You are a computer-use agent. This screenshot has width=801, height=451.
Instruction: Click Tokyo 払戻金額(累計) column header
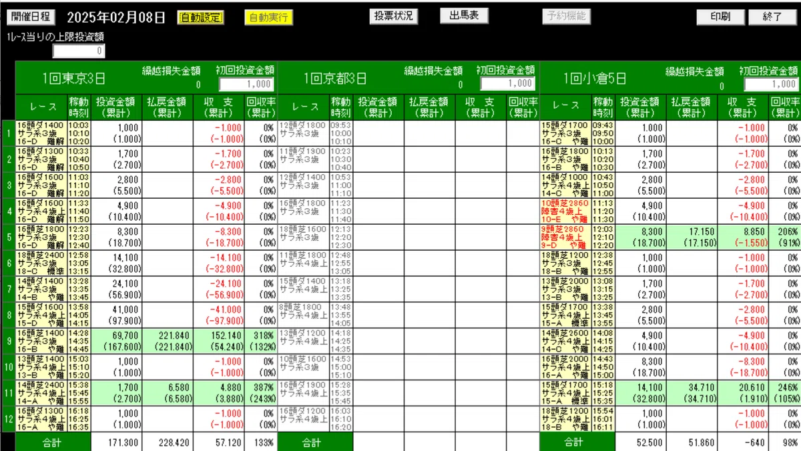pos(167,107)
